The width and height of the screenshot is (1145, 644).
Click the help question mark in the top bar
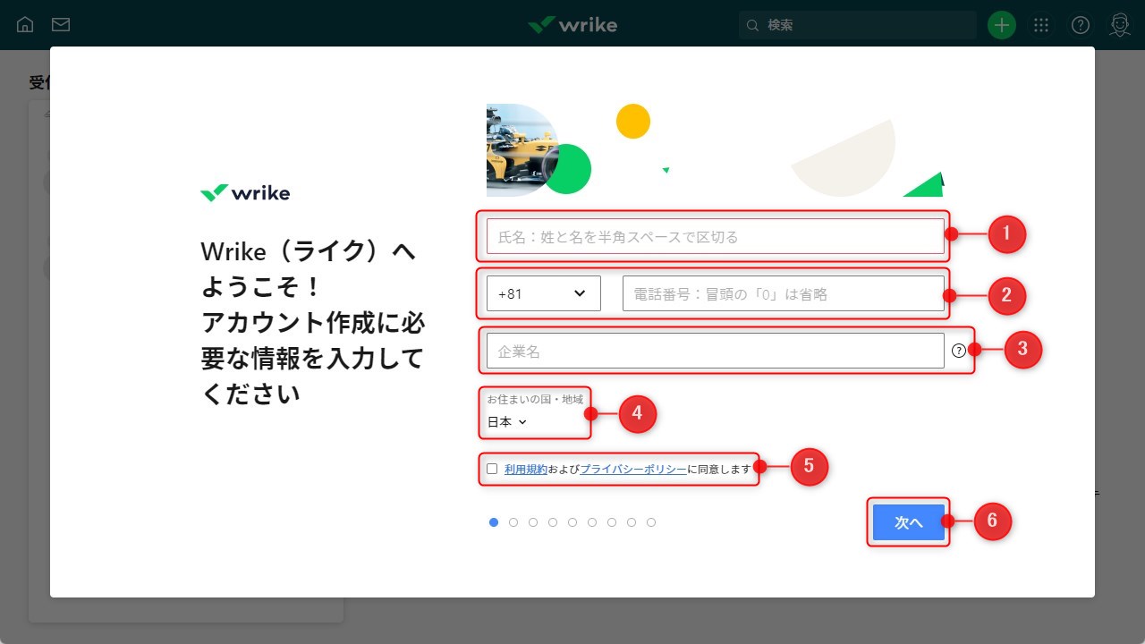click(x=1080, y=25)
